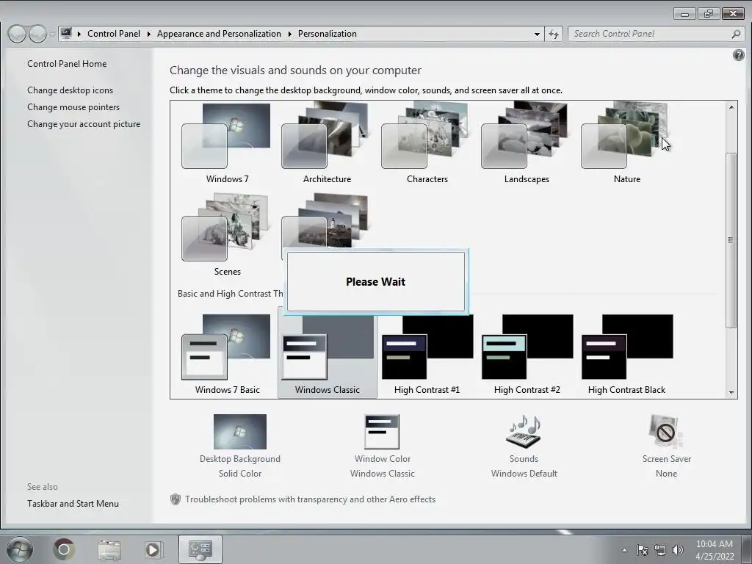Select the High Contrast #2 theme

tap(527, 355)
